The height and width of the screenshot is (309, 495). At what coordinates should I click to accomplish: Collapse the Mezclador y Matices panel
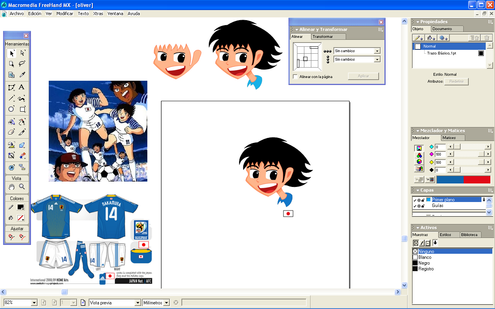click(418, 131)
